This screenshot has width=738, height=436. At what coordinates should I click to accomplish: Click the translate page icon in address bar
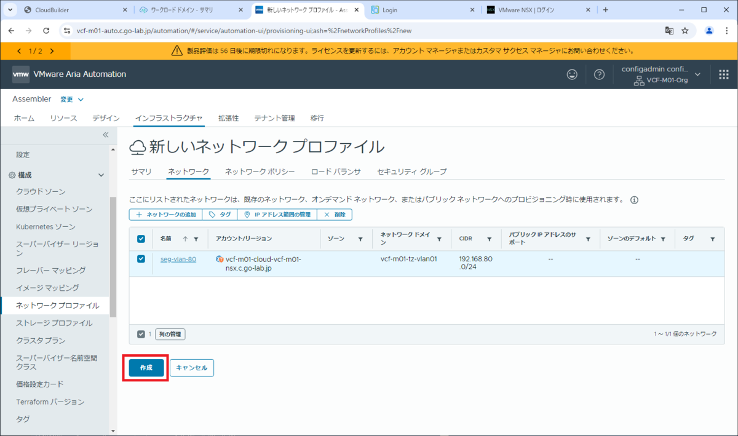pyautogui.click(x=669, y=30)
